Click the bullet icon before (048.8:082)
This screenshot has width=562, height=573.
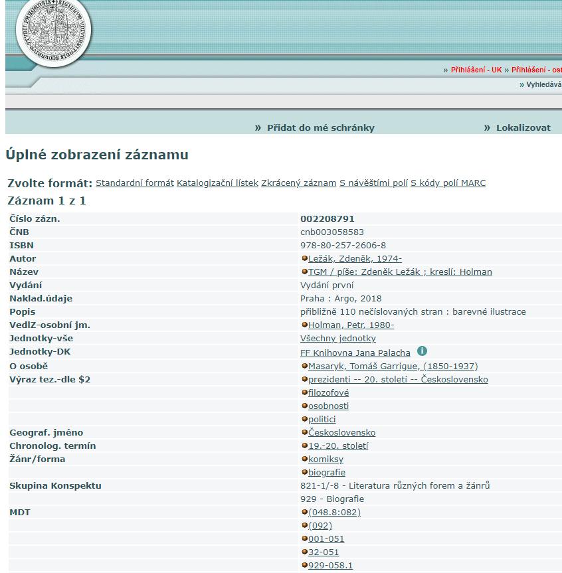(304, 512)
